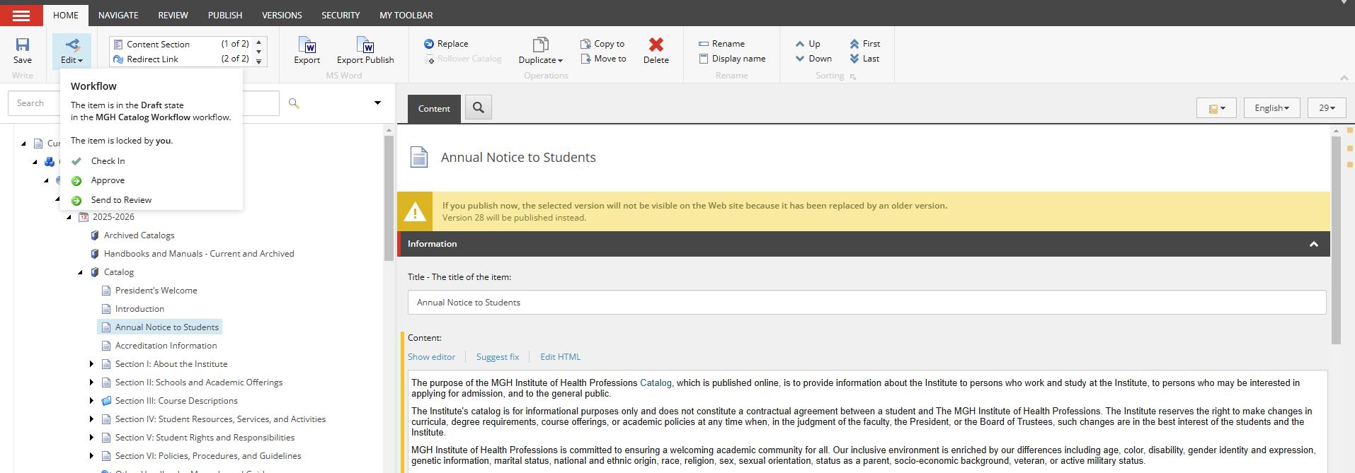Expand Section III: Course Descriptions tree node
The image size is (1355, 473).
91,401
